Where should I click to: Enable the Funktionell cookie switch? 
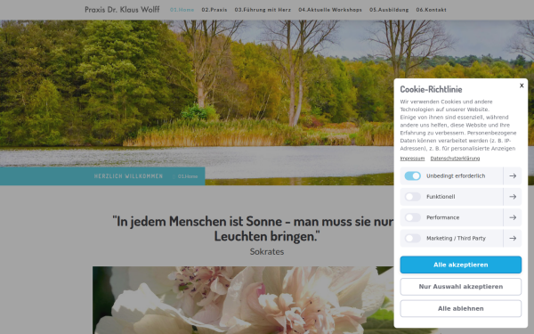412,197
